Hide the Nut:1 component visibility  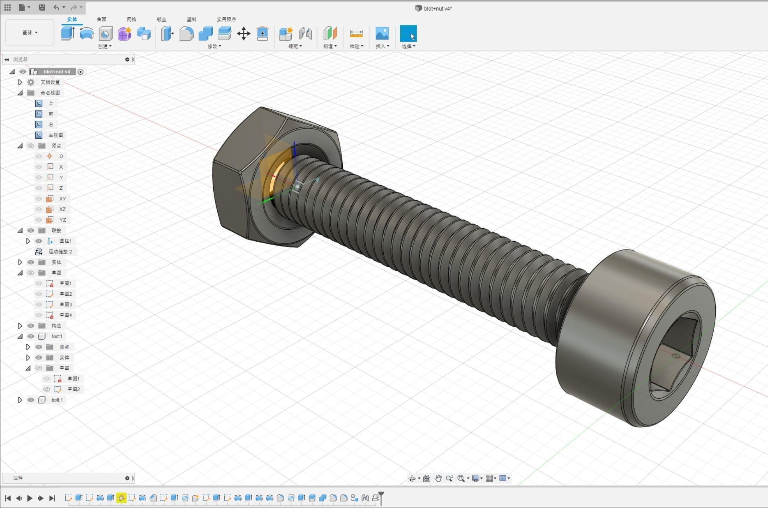click(31, 336)
